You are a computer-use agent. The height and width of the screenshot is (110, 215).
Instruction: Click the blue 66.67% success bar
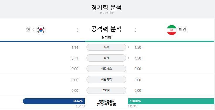click(x=54, y=101)
